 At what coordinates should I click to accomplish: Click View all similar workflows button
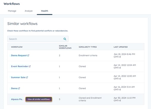pos(39,99)
